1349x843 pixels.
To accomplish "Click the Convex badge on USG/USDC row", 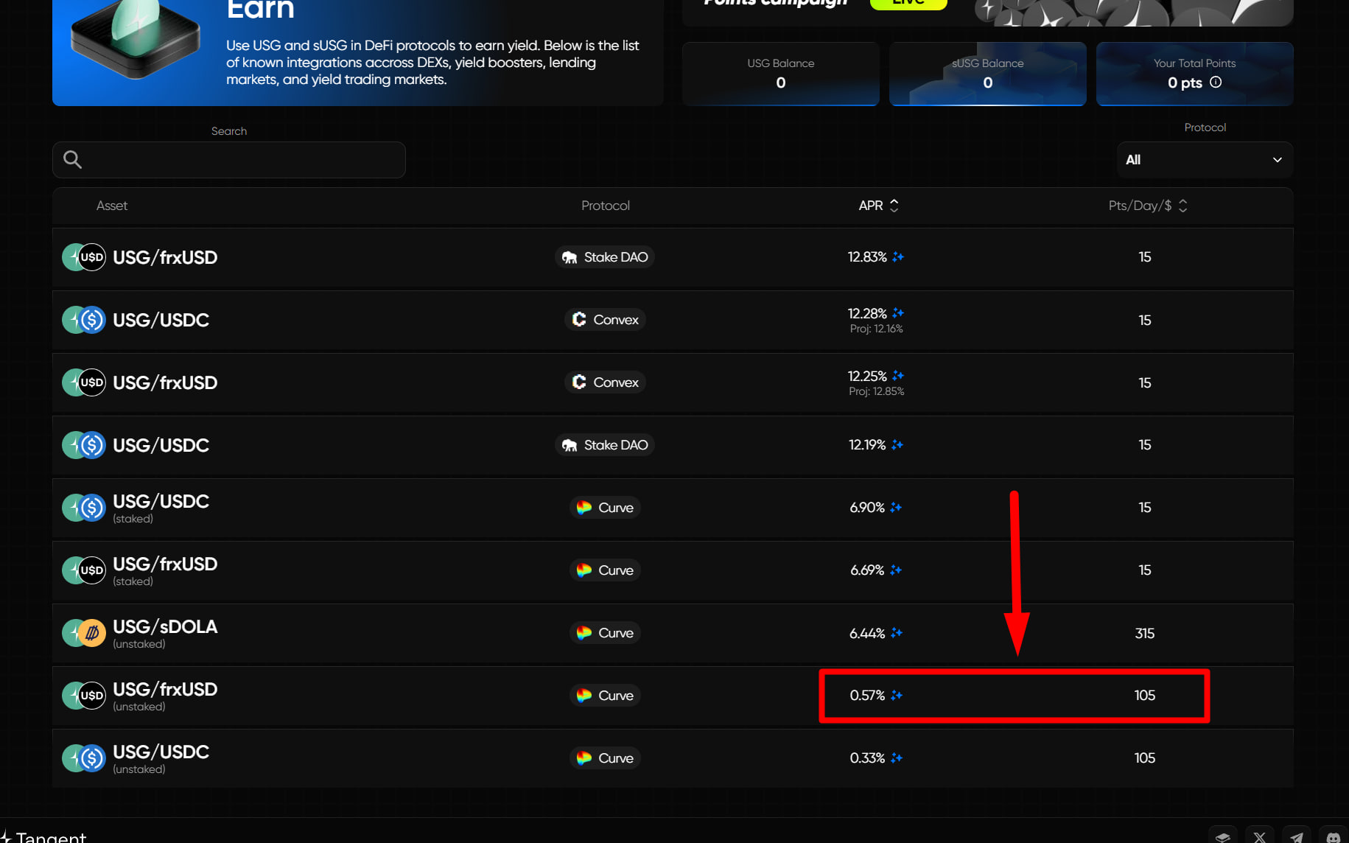I will [605, 320].
